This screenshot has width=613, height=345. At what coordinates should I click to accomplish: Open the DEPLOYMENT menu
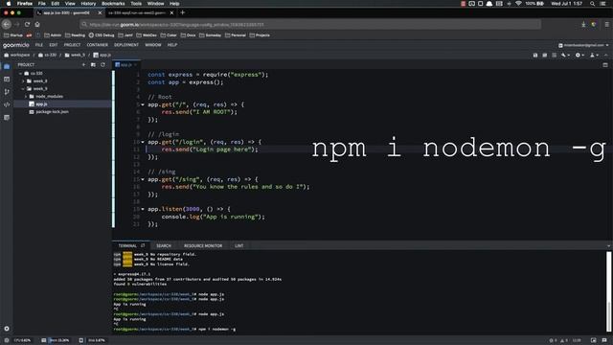(x=126, y=45)
